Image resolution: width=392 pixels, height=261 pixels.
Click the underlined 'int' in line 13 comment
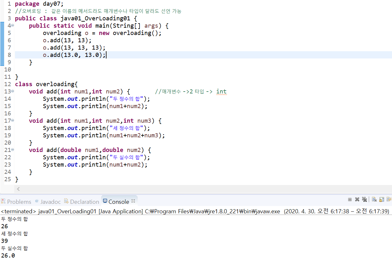point(221,92)
